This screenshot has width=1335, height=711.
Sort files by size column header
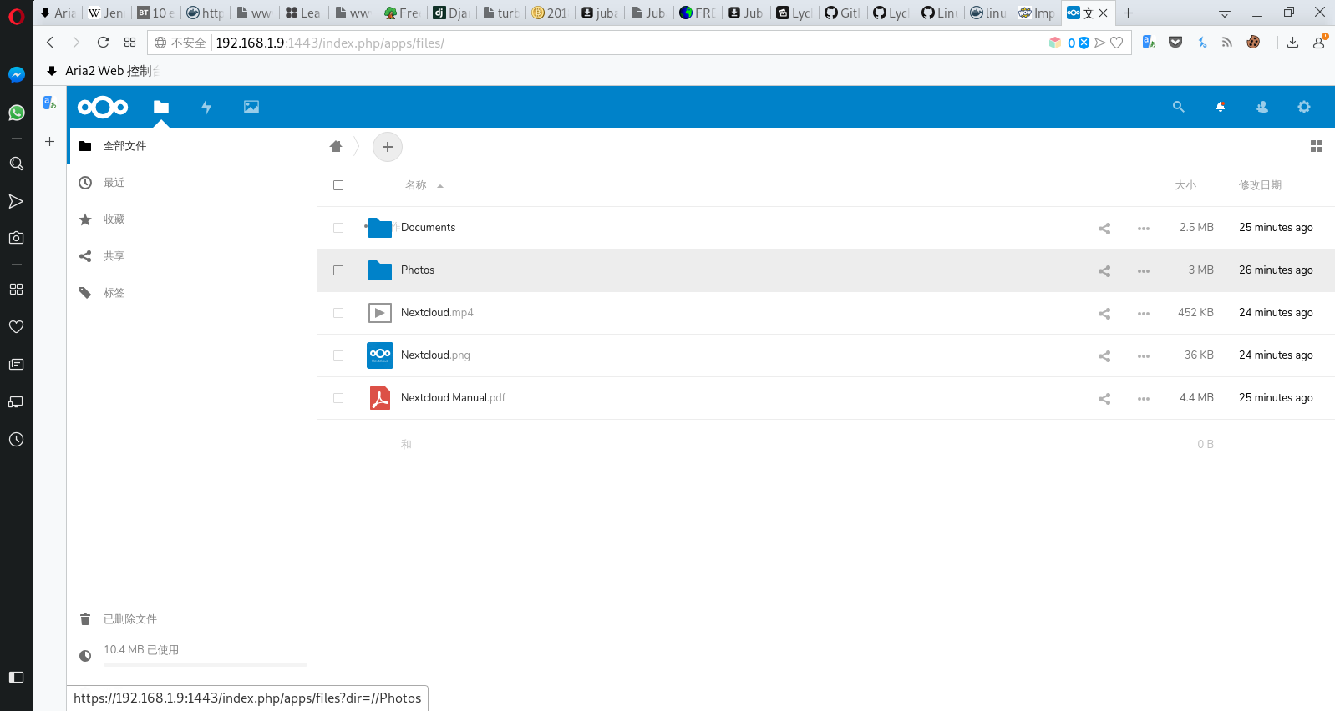pos(1185,185)
